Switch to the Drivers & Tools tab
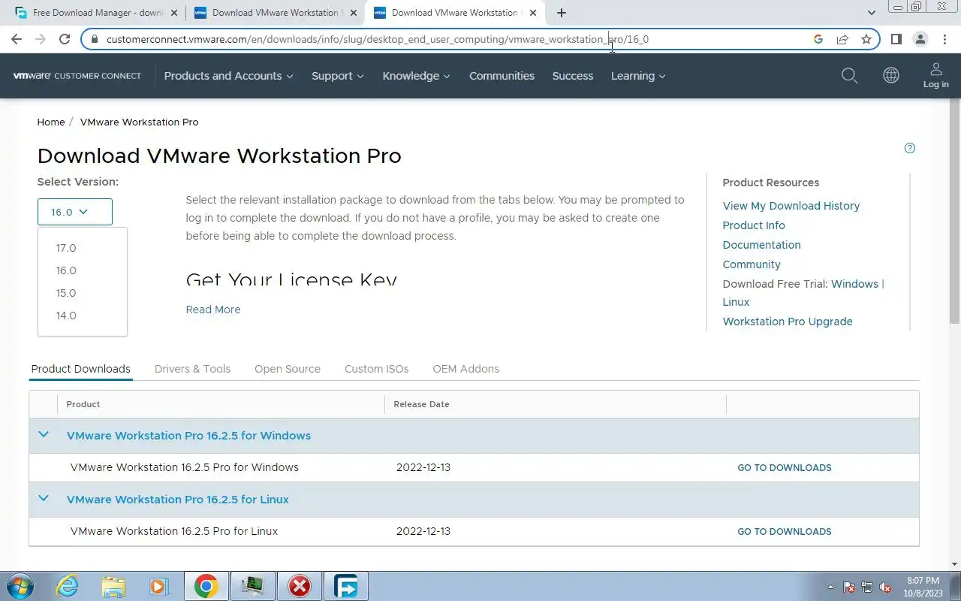 (x=192, y=369)
